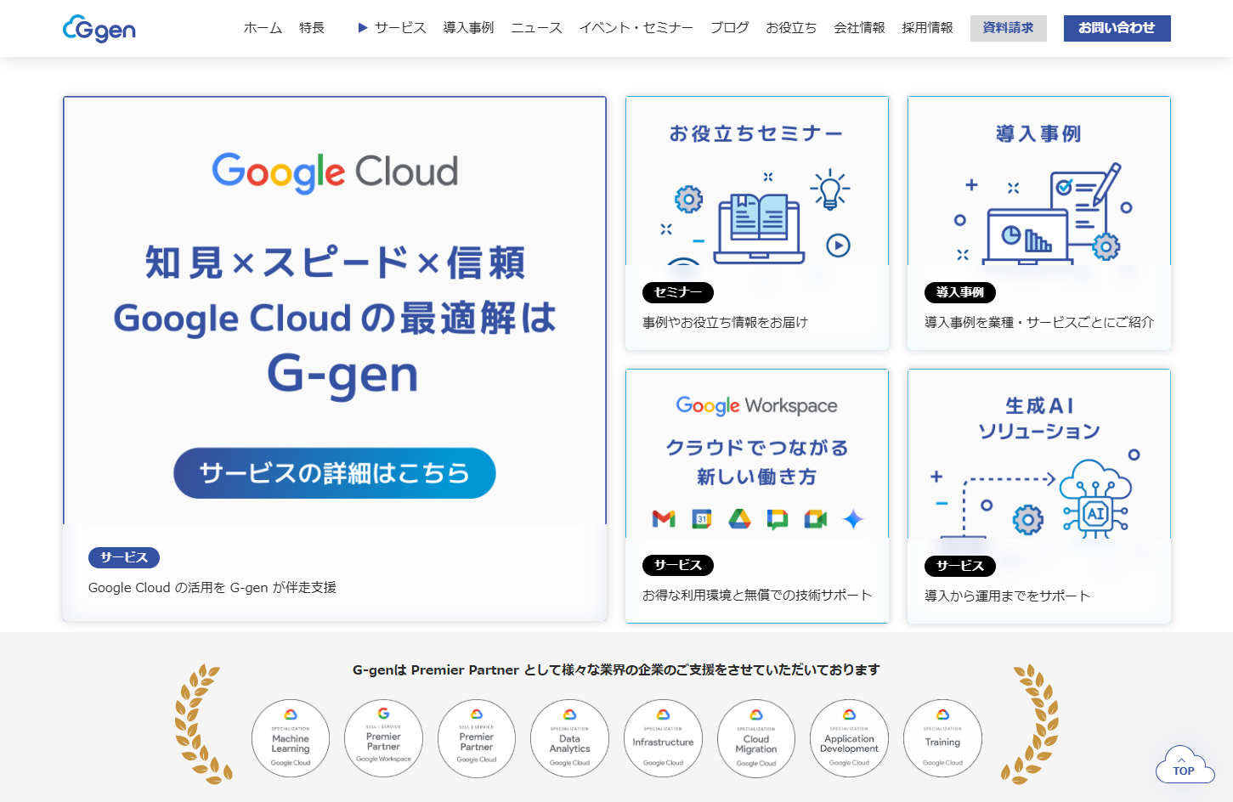Viewport: 1233px width, 802px height.
Task: Follow the 採用情報 navigation link
Action: click(927, 28)
